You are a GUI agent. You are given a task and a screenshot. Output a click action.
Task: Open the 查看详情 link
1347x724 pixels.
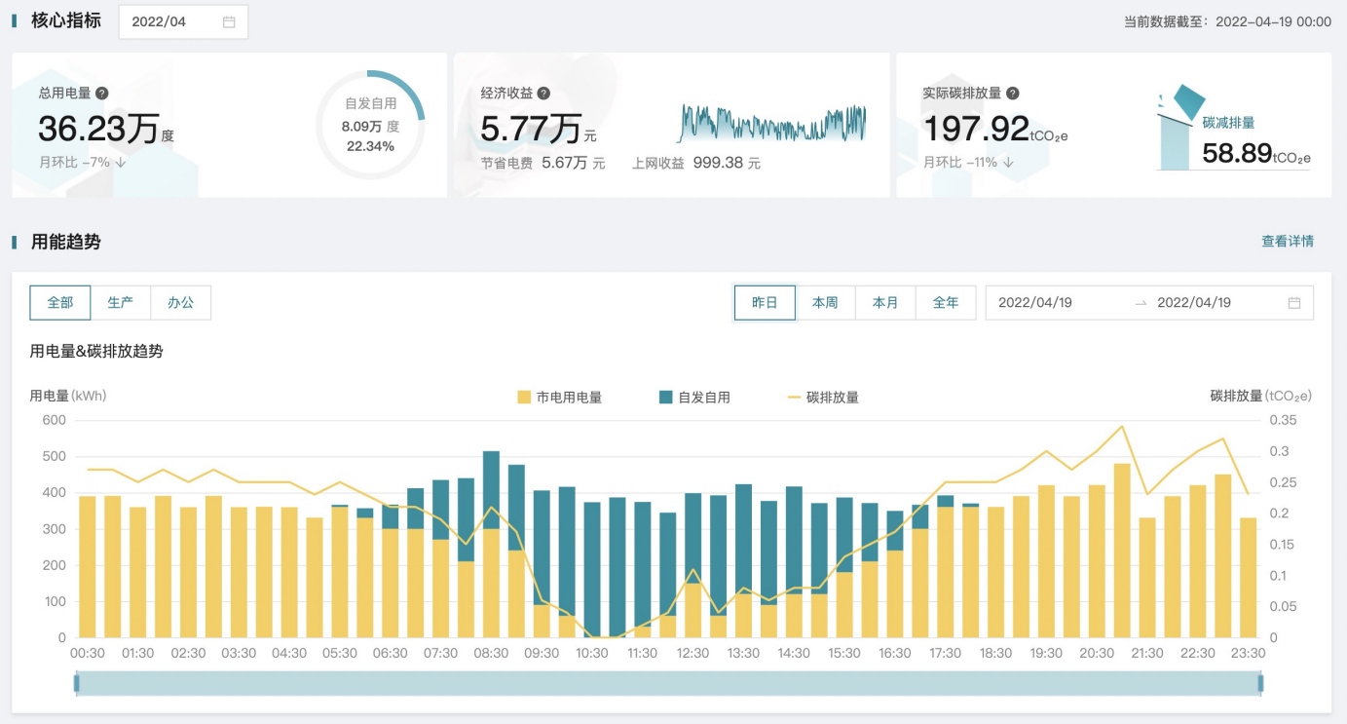[x=1288, y=242]
